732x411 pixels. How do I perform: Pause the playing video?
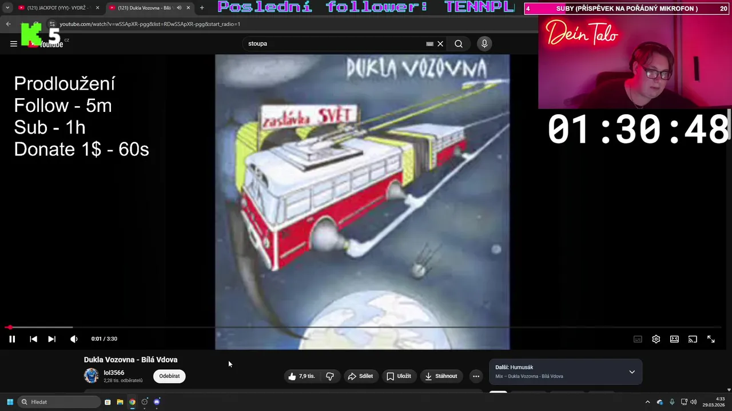point(12,339)
